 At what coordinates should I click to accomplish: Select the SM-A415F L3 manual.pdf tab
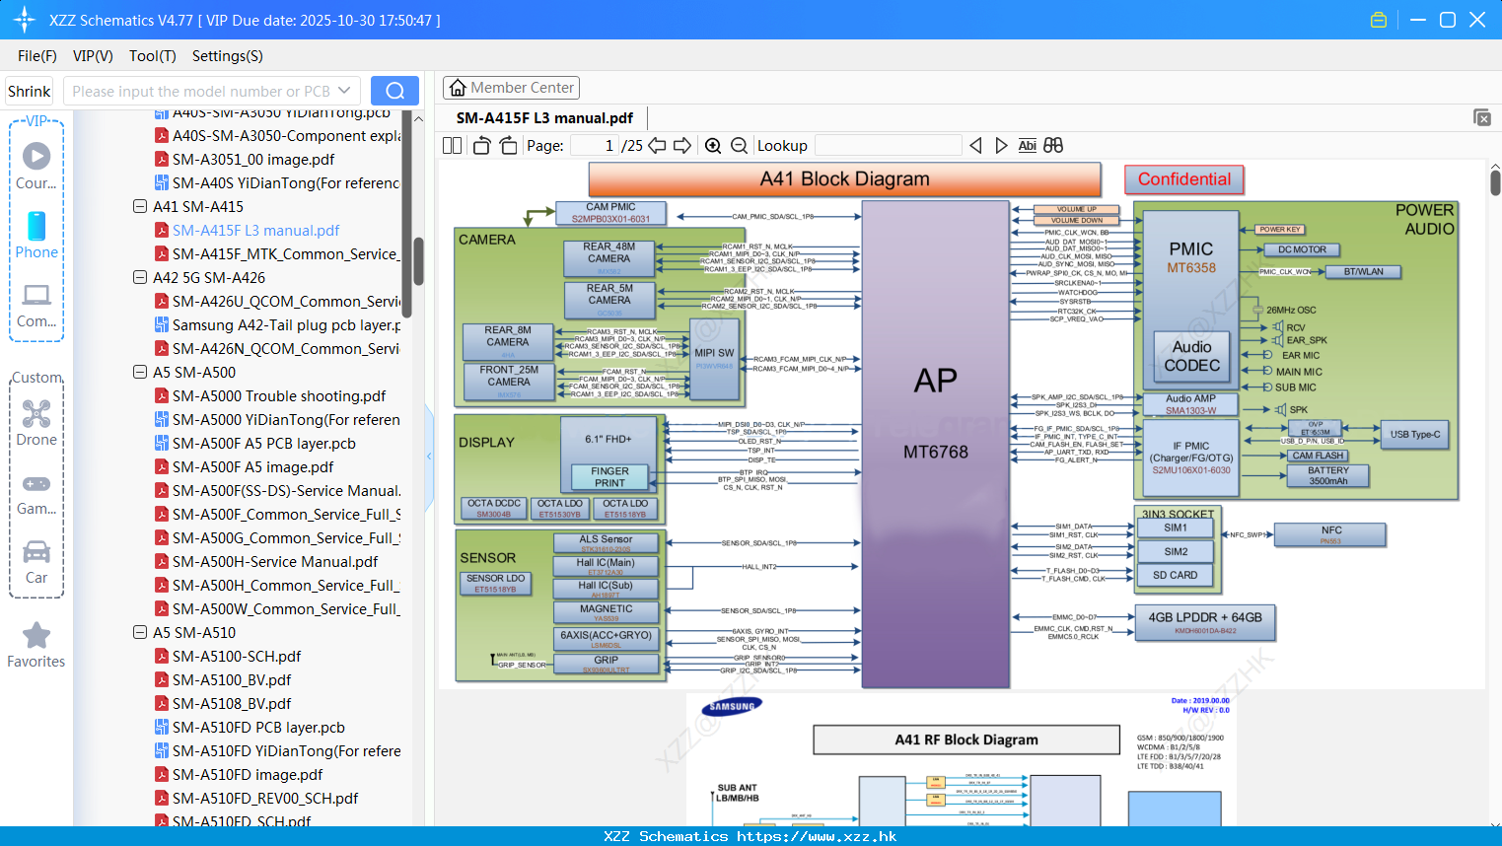point(544,117)
